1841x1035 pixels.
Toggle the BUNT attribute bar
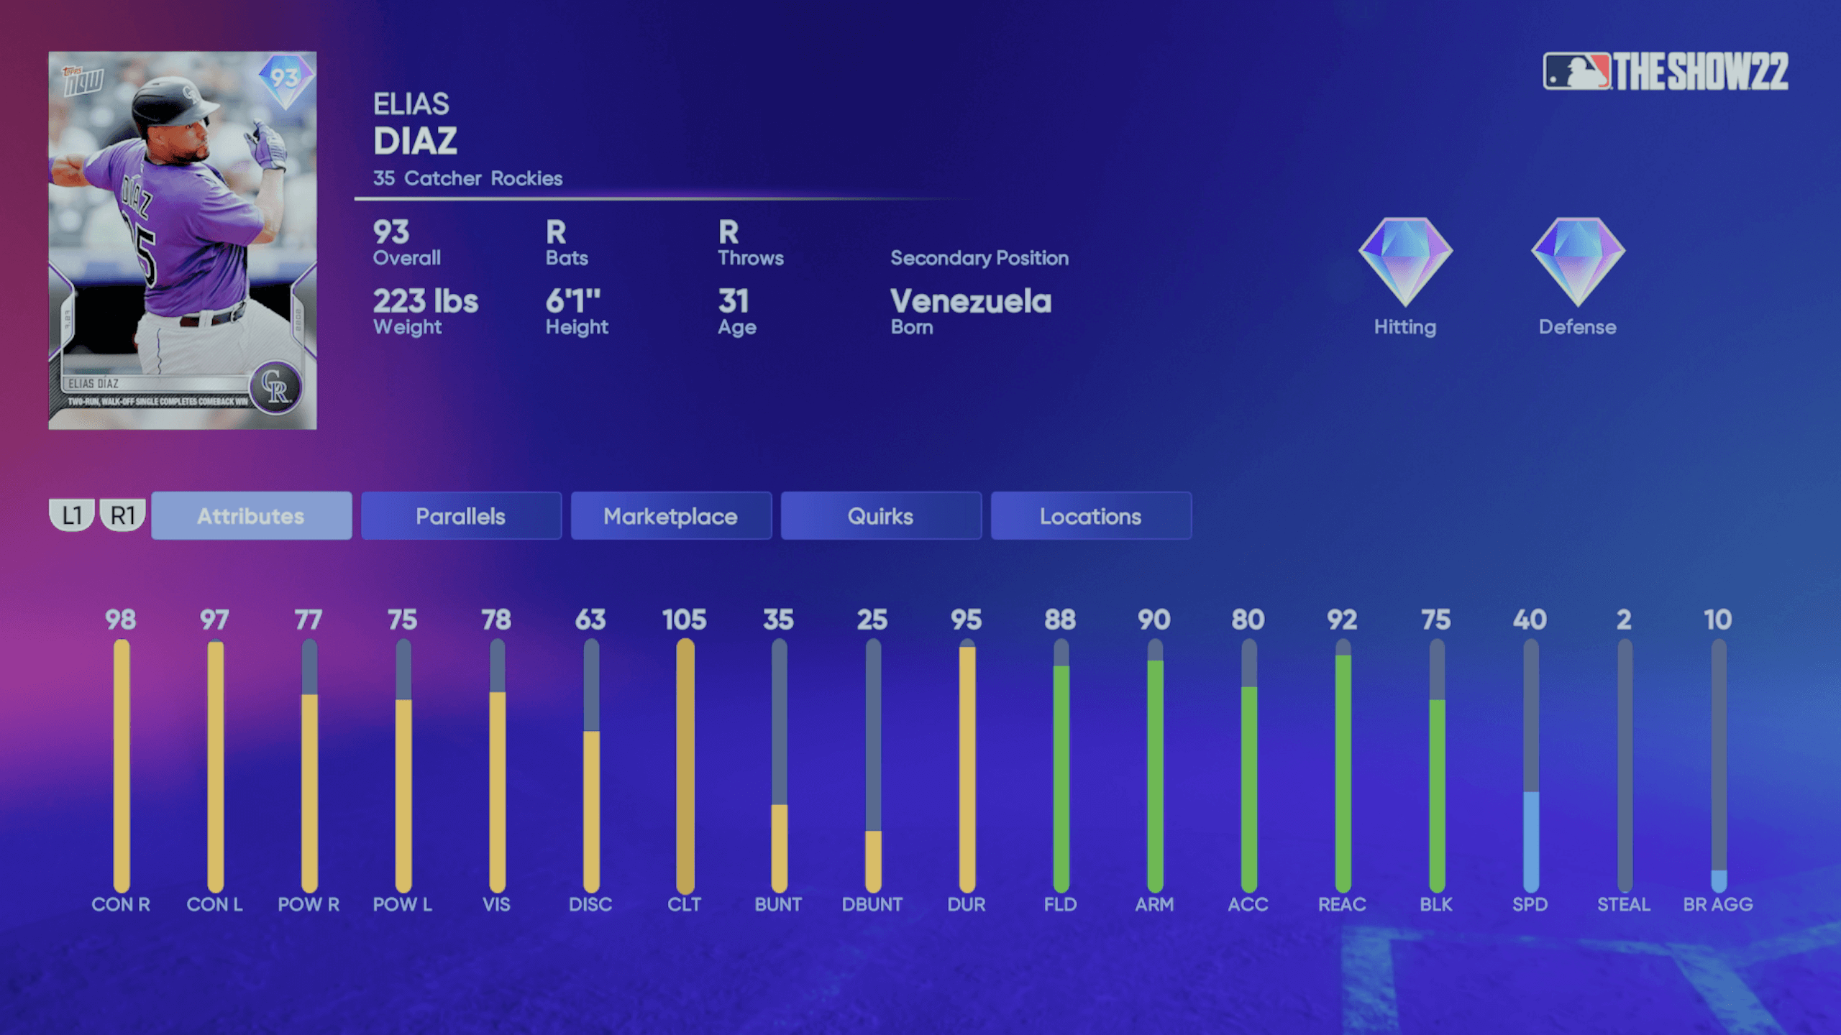tap(777, 758)
